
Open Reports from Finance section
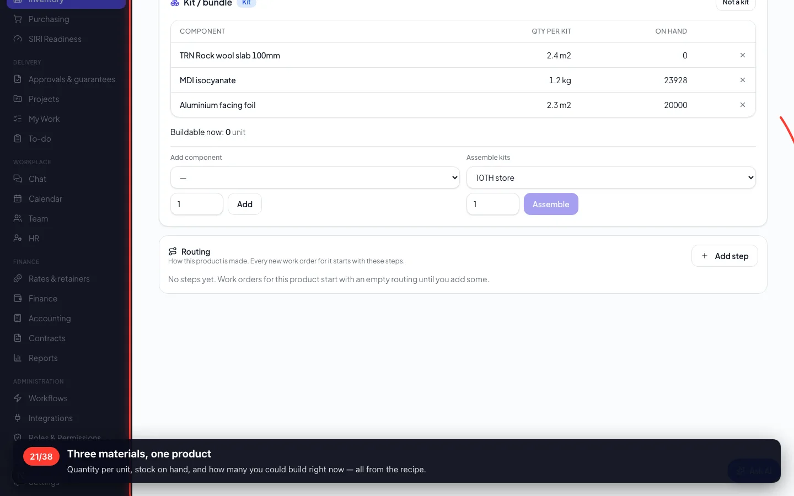[43, 358]
